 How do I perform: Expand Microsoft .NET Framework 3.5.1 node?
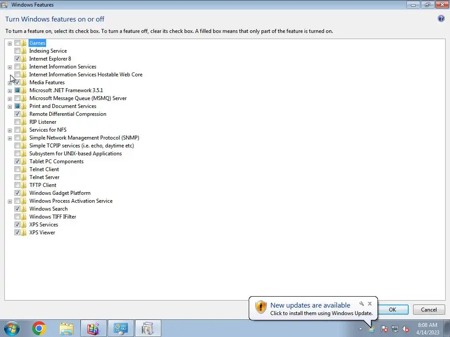coord(10,91)
